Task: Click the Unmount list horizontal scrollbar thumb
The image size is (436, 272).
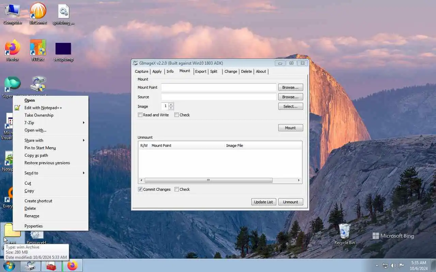Action: (208, 180)
